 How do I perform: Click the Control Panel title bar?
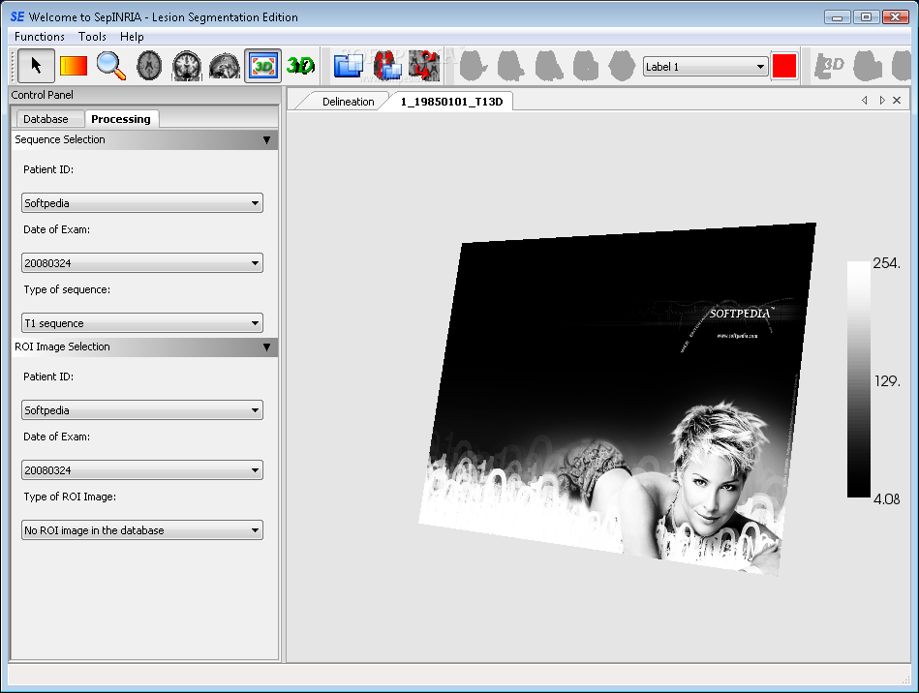143,95
